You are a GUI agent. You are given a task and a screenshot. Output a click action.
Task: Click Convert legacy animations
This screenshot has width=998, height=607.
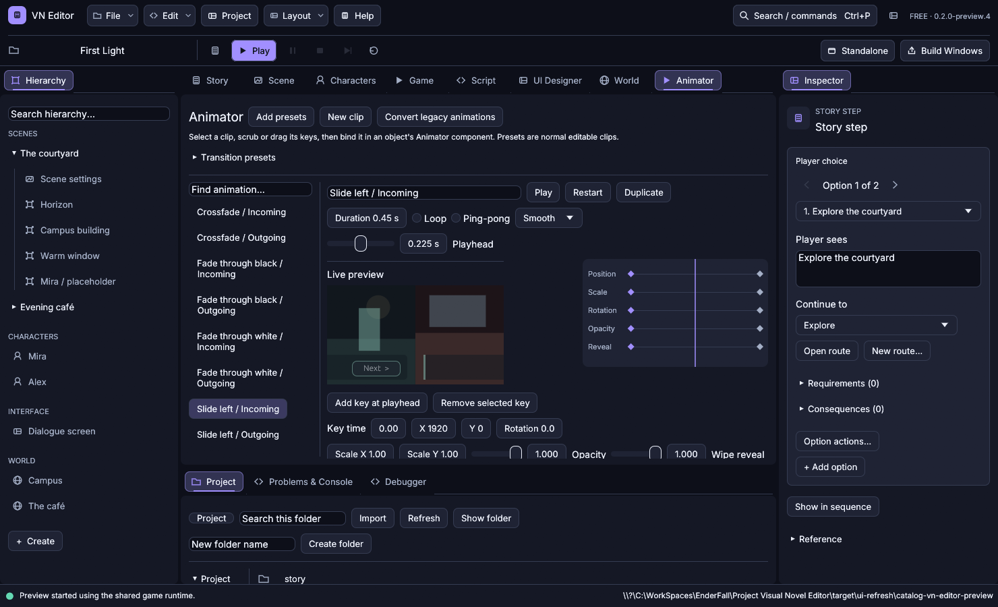[x=440, y=117]
